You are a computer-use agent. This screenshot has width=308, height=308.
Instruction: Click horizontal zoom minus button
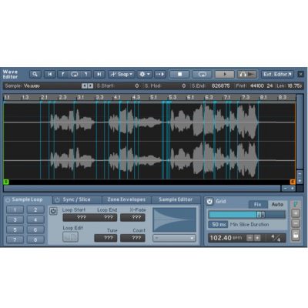click(x=286, y=189)
